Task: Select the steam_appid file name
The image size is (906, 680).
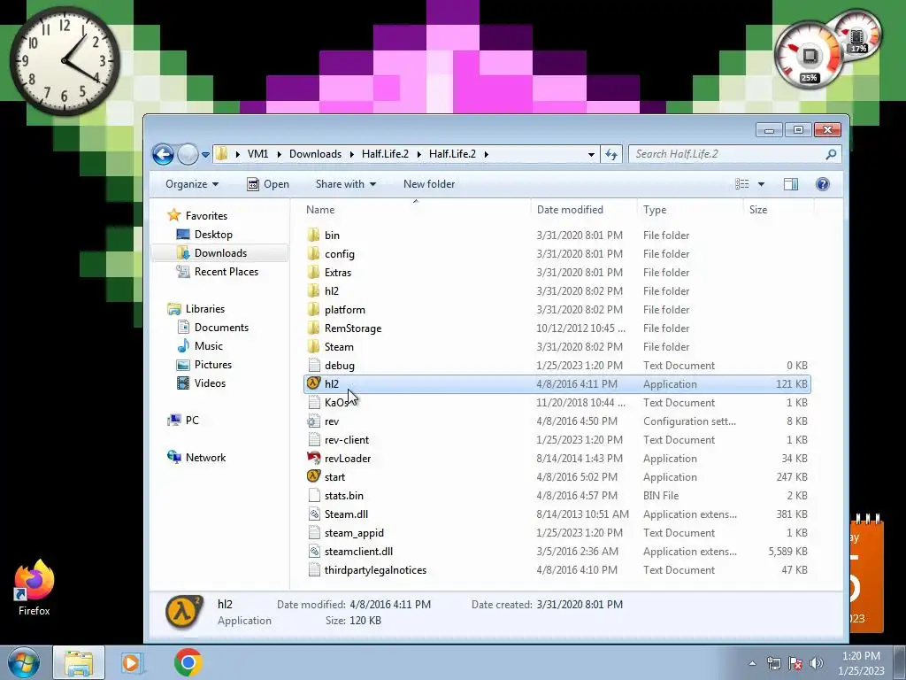Action: click(354, 532)
